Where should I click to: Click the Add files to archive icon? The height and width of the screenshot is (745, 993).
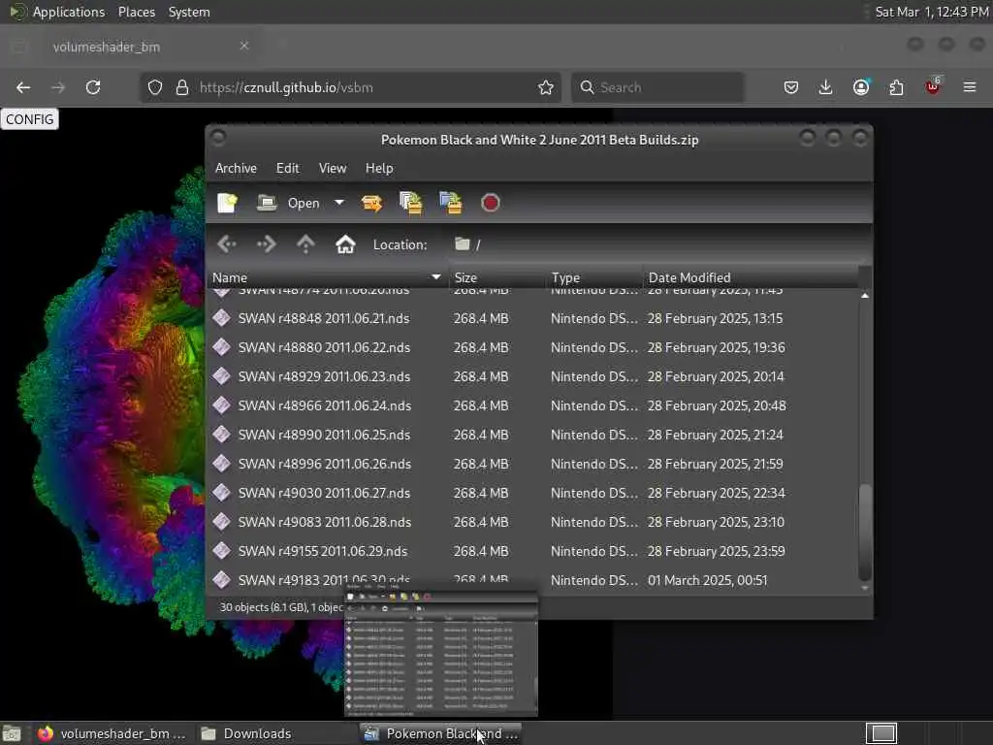click(410, 203)
